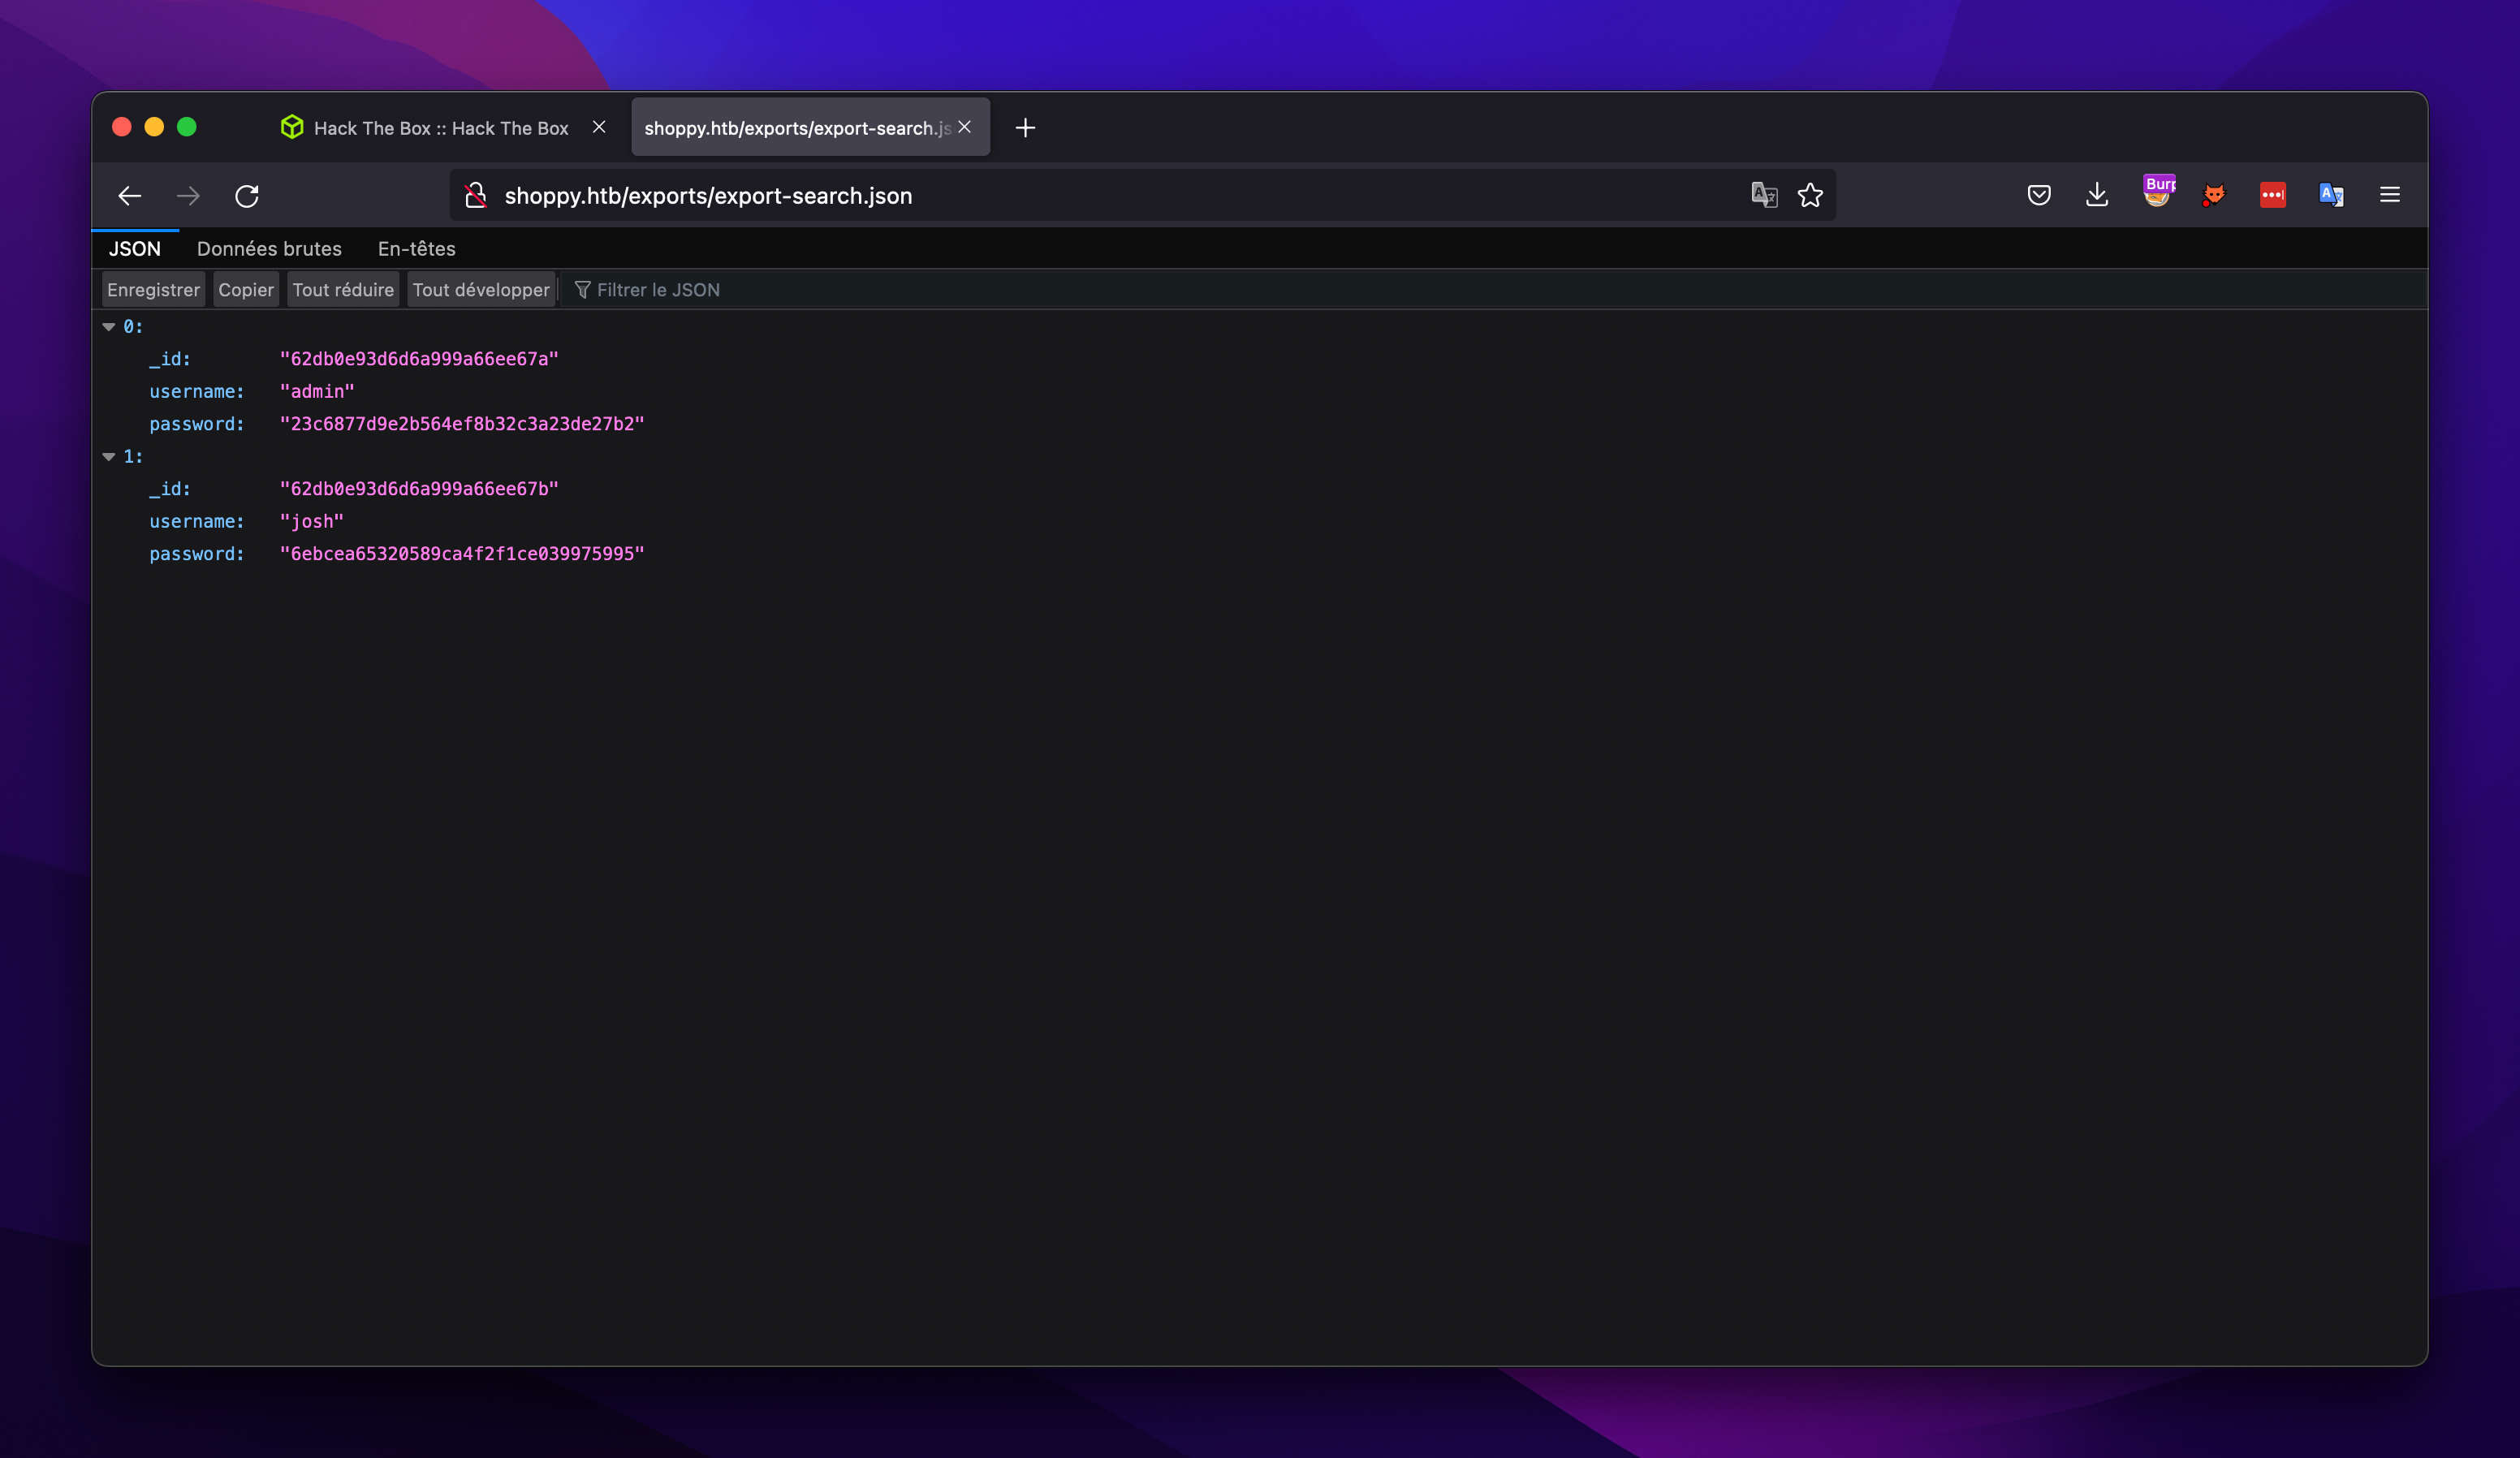This screenshot has height=1458, width=2520.
Task: Click the forward navigation arrow
Action: tap(188, 196)
